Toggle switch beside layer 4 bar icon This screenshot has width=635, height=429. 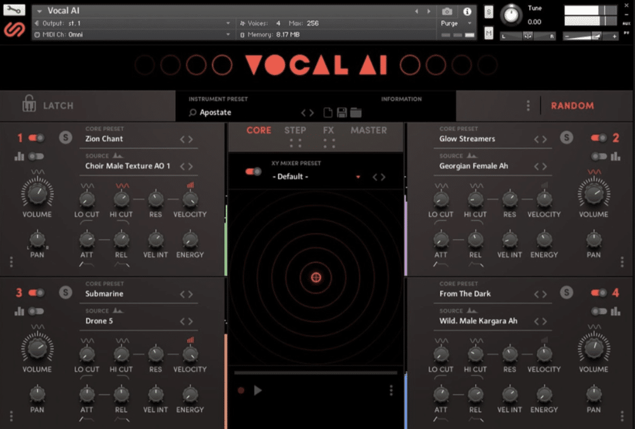598,311
